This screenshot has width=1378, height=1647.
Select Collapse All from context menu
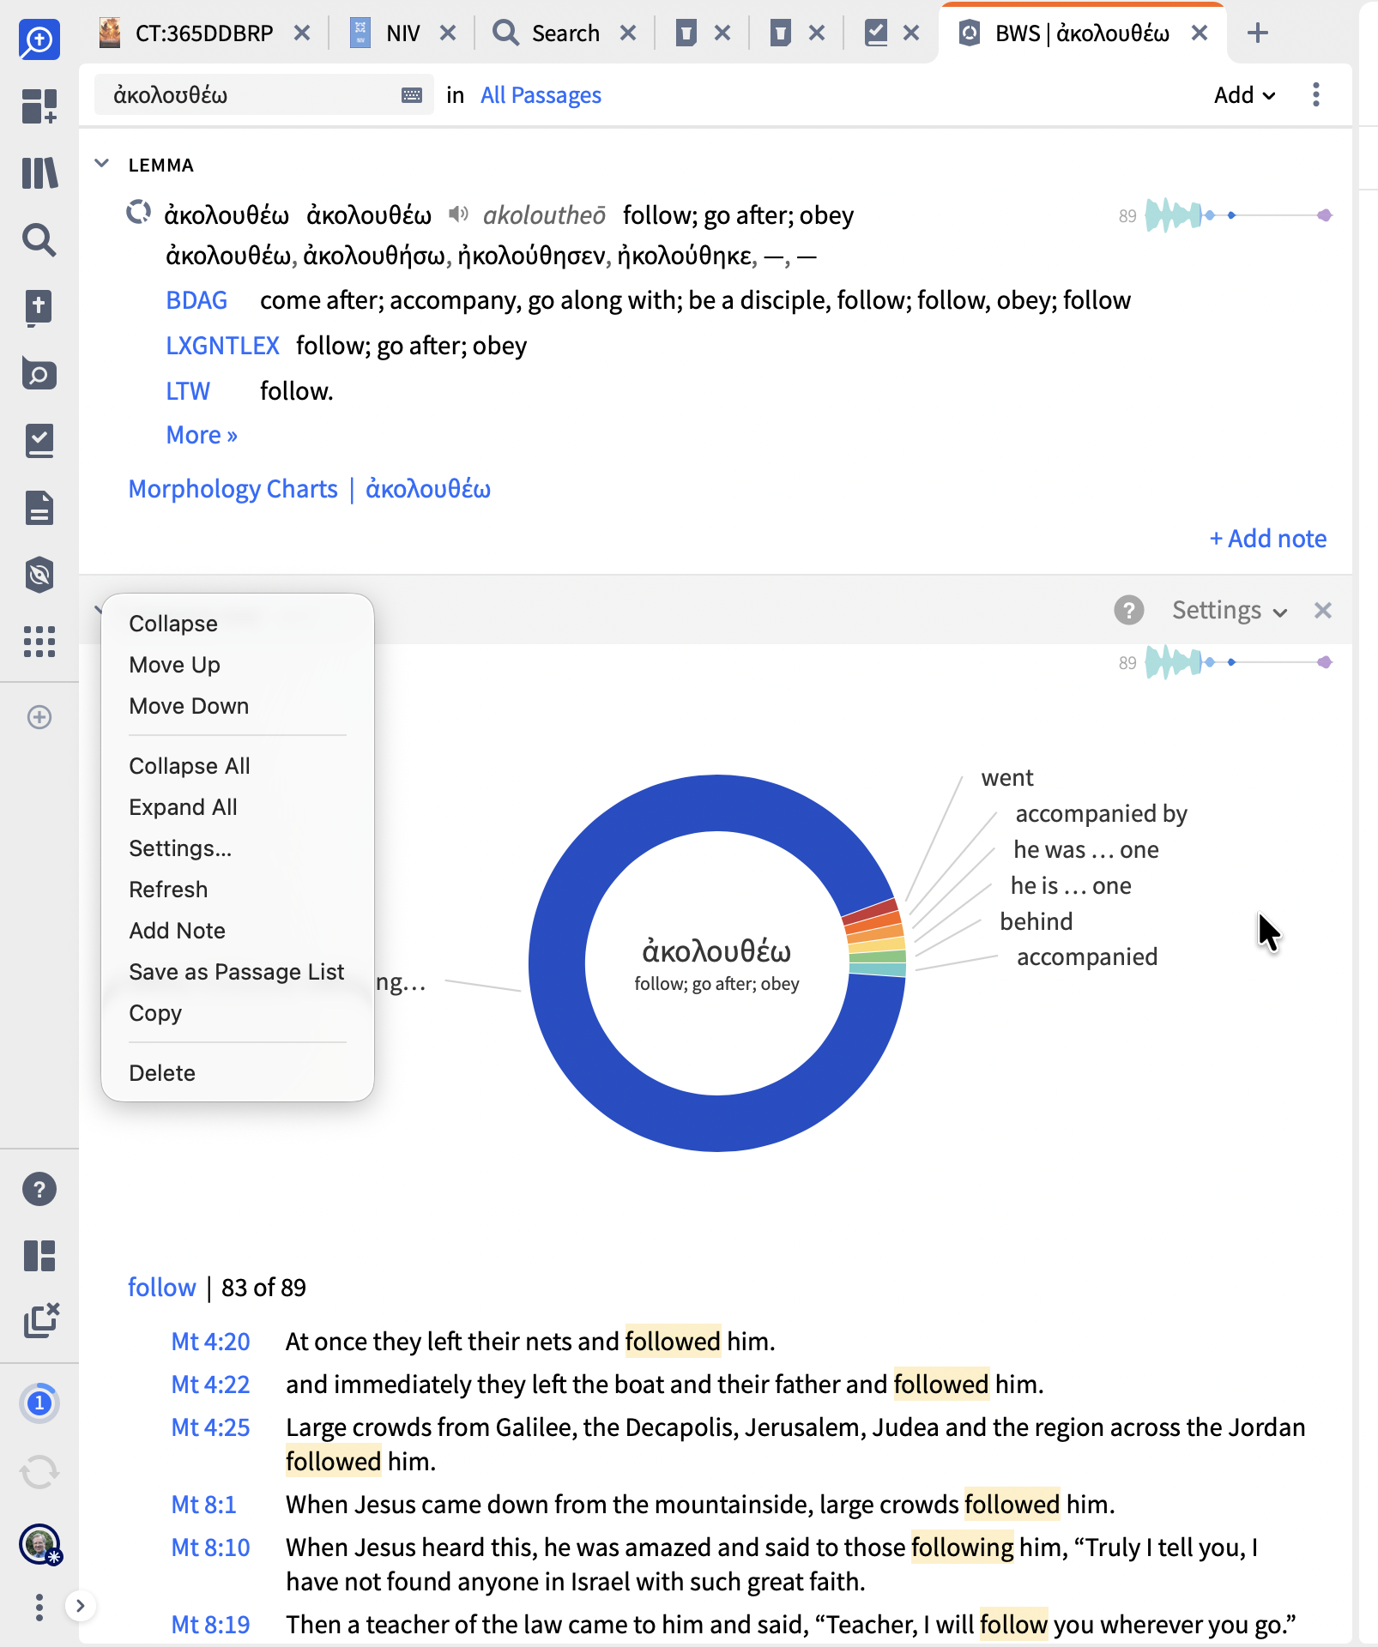[190, 766]
